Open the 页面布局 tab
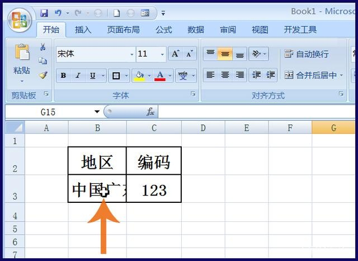This screenshot has width=358, height=261. point(123,30)
